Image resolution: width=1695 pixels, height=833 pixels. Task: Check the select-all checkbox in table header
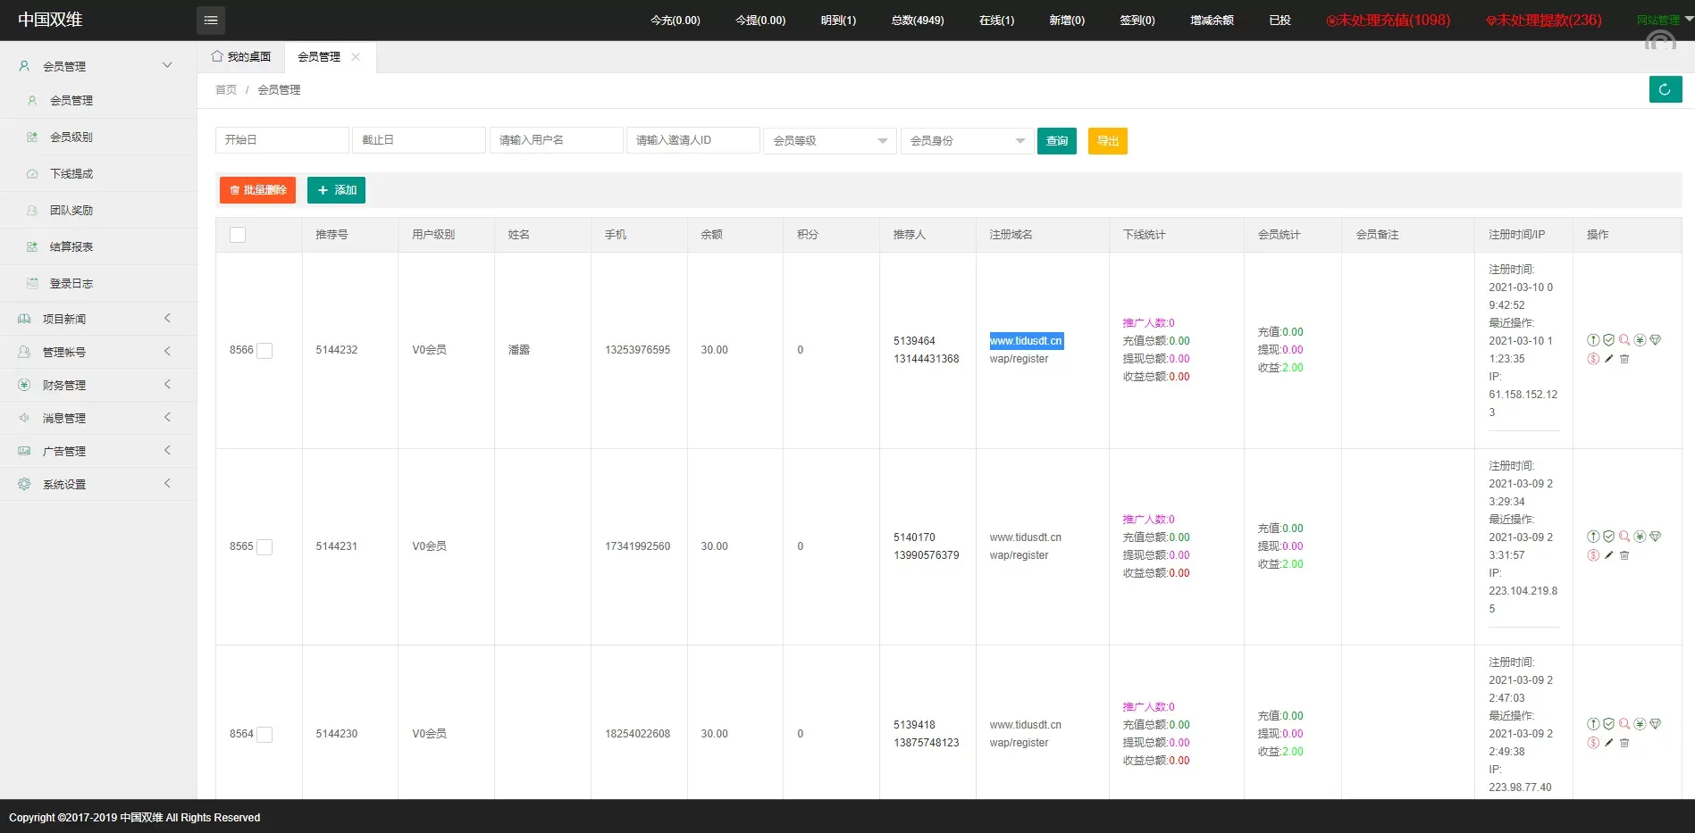(x=238, y=235)
